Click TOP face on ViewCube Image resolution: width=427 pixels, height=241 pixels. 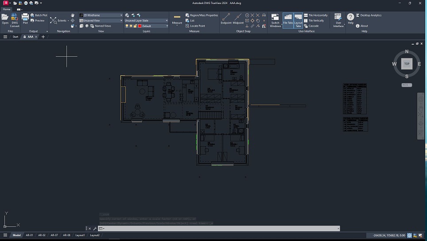(407, 64)
